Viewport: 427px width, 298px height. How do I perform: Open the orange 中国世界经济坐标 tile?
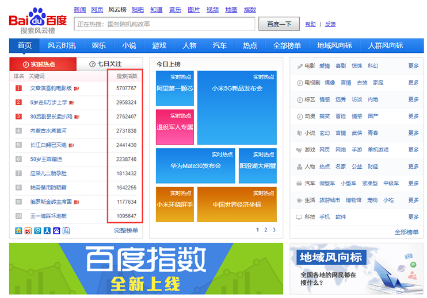click(x=237, y=204)
